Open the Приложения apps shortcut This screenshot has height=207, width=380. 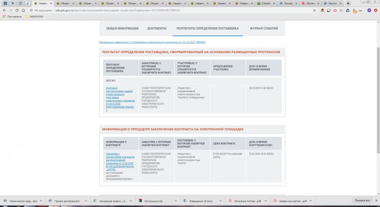click(12, 17)
